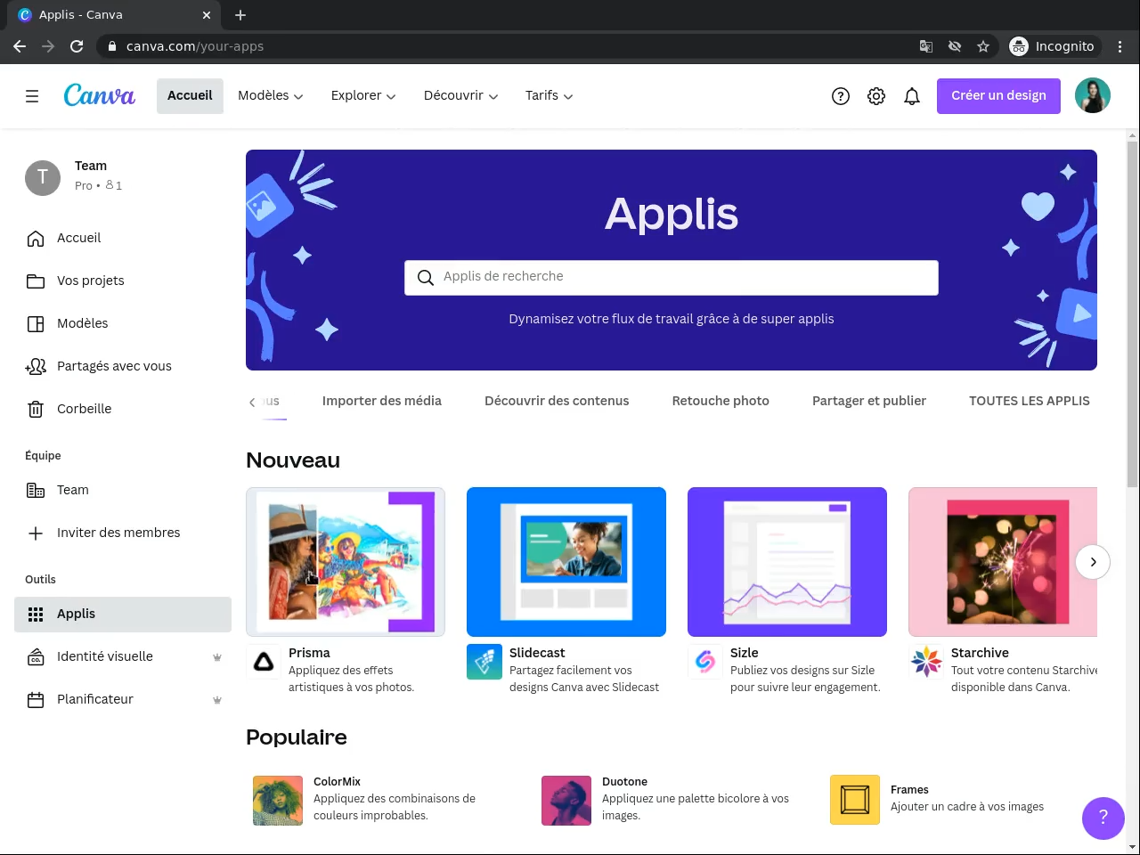Screen dimensions: 1140x855
Task: Expand the Tarifs dropdown menu
Action: [549, 96]
